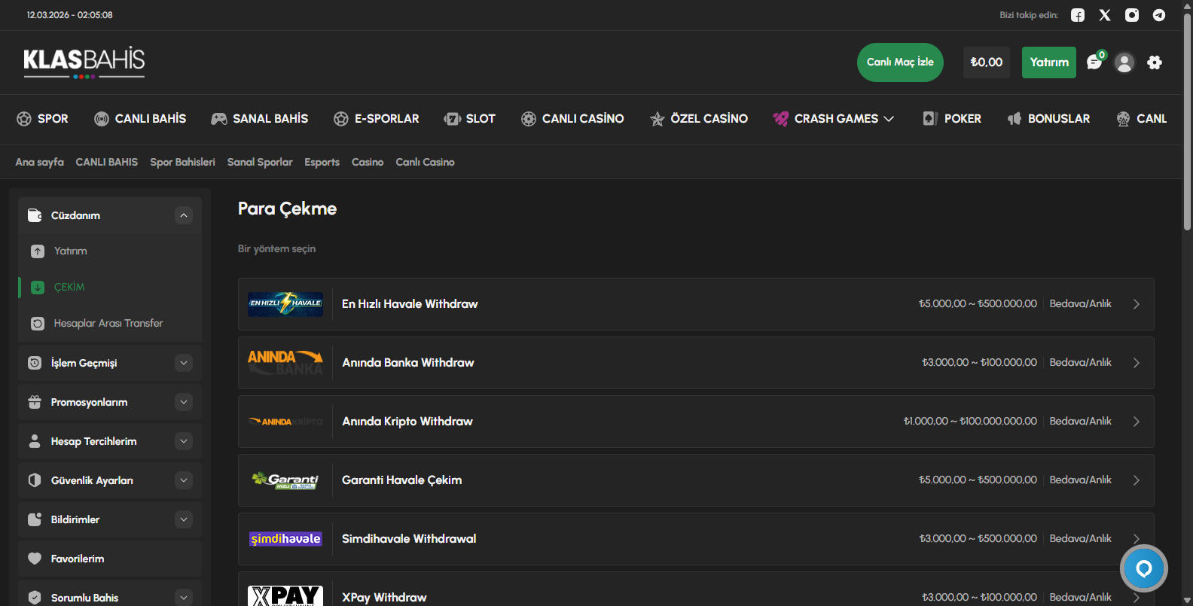Open the Facebook social link icon
Viewport: 1193px width, 606px height.
tap(1078, 15)
